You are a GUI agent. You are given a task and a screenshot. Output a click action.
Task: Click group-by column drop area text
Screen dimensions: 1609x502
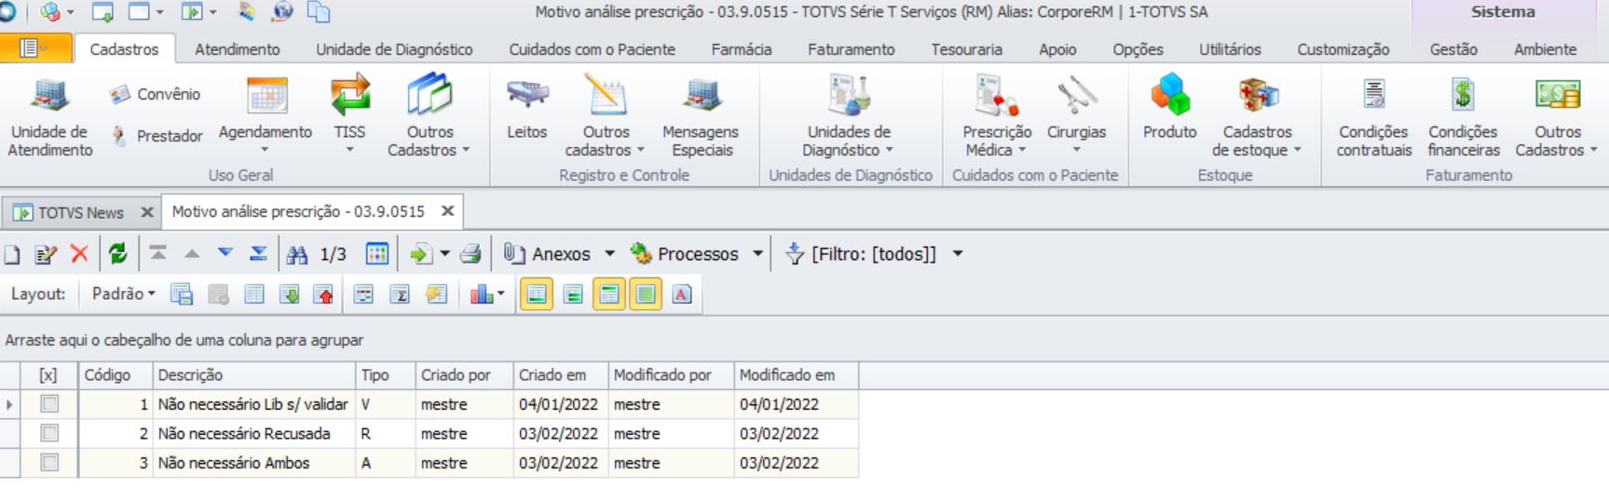point(184,340)
